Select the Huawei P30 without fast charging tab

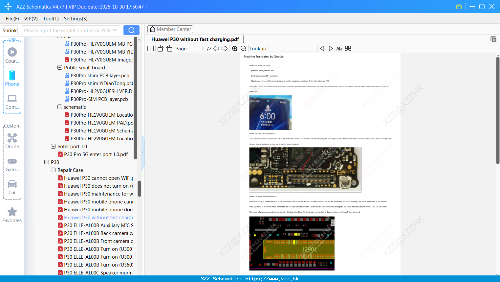(195, 39)
